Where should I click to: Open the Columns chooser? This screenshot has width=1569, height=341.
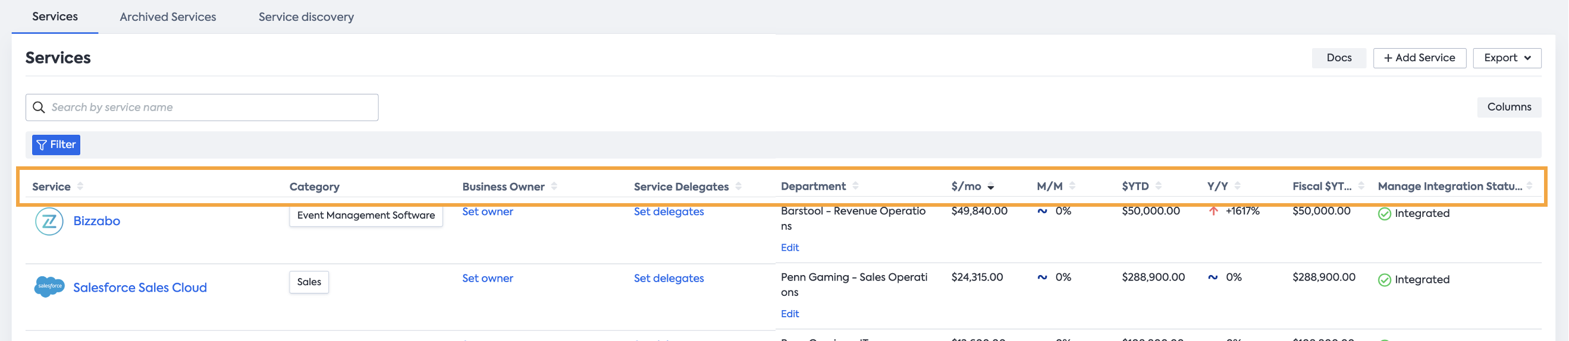pos(1508,107)
